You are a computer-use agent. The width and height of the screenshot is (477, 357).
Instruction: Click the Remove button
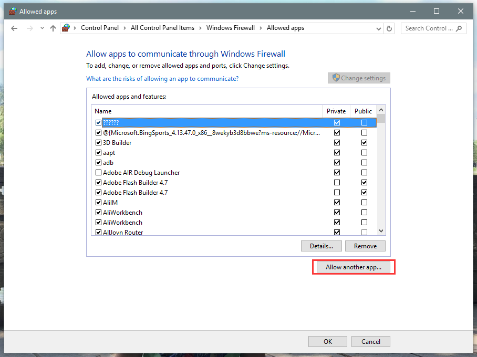point(365,246)
